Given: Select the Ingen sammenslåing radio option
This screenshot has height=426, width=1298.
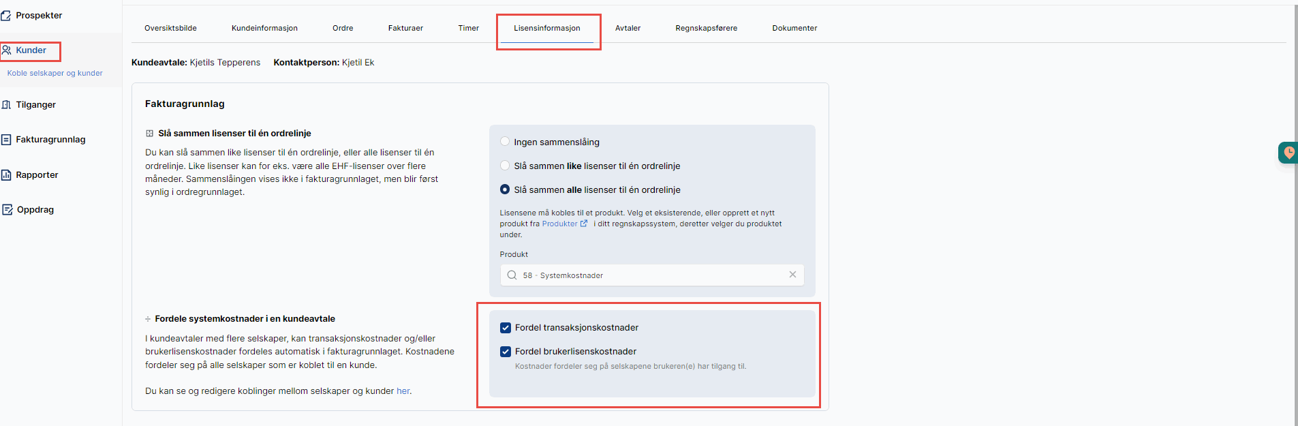Looking at the screenshot, I should [x=505, y=142].
